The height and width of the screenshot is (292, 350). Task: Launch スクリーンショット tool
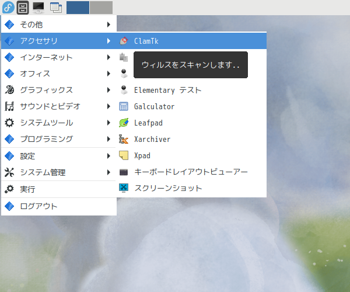tap(191, 188)
